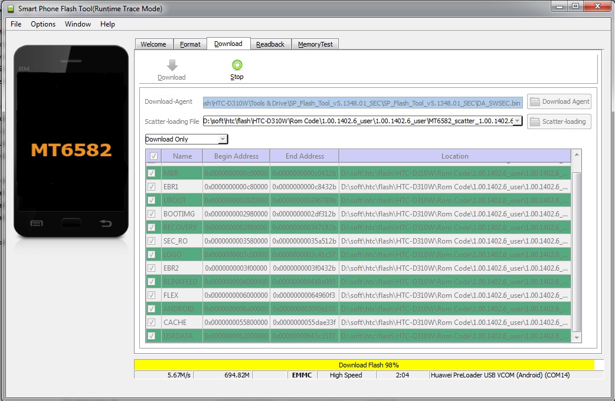Tap the phone image home key
This screenshot has height=401, width=615.
(x=71, y=224)
